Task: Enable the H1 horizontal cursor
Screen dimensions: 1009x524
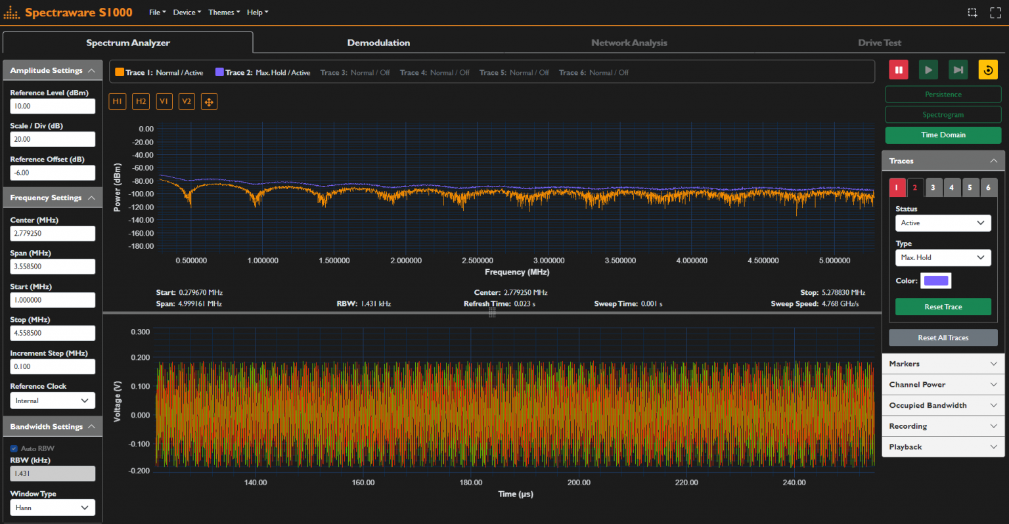Action: coord(117,101)
